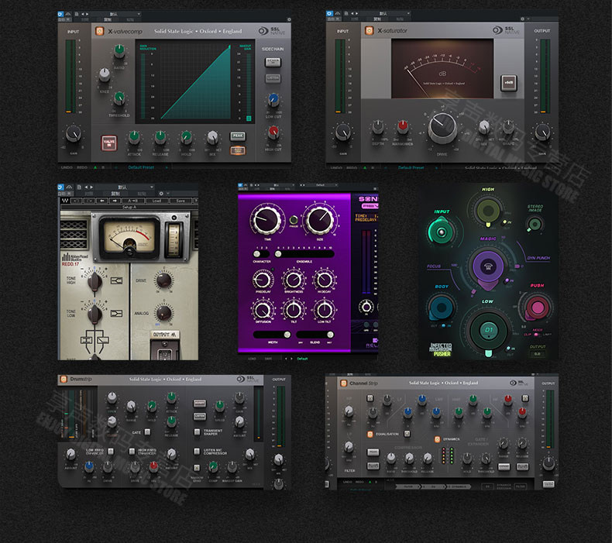Open gear settings in REDD.17 host bar

tap(161, 193)
